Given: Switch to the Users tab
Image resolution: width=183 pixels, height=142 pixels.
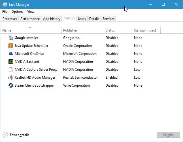Looking at the screenshot, I should pyautogui.click(x=82, y=19).
